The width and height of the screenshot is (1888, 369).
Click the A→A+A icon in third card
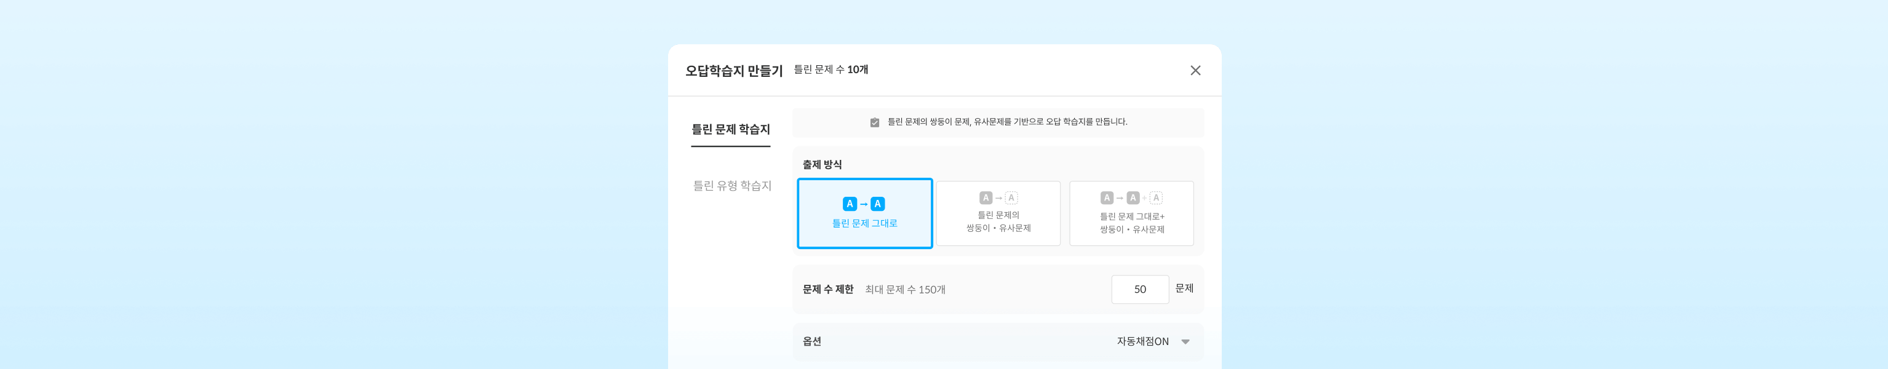pyautogui.click(x=1131, y=197)
